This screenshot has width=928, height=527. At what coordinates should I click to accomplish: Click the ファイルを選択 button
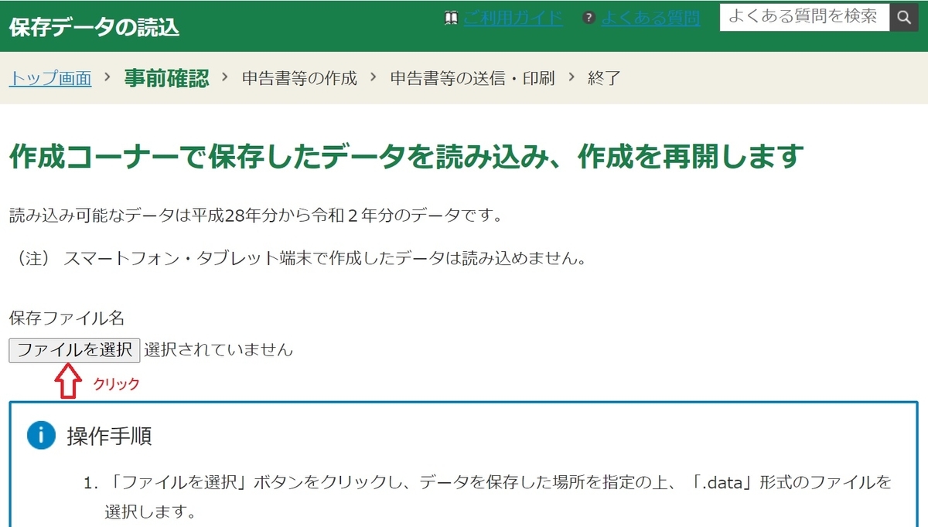[x=73, y=349]
